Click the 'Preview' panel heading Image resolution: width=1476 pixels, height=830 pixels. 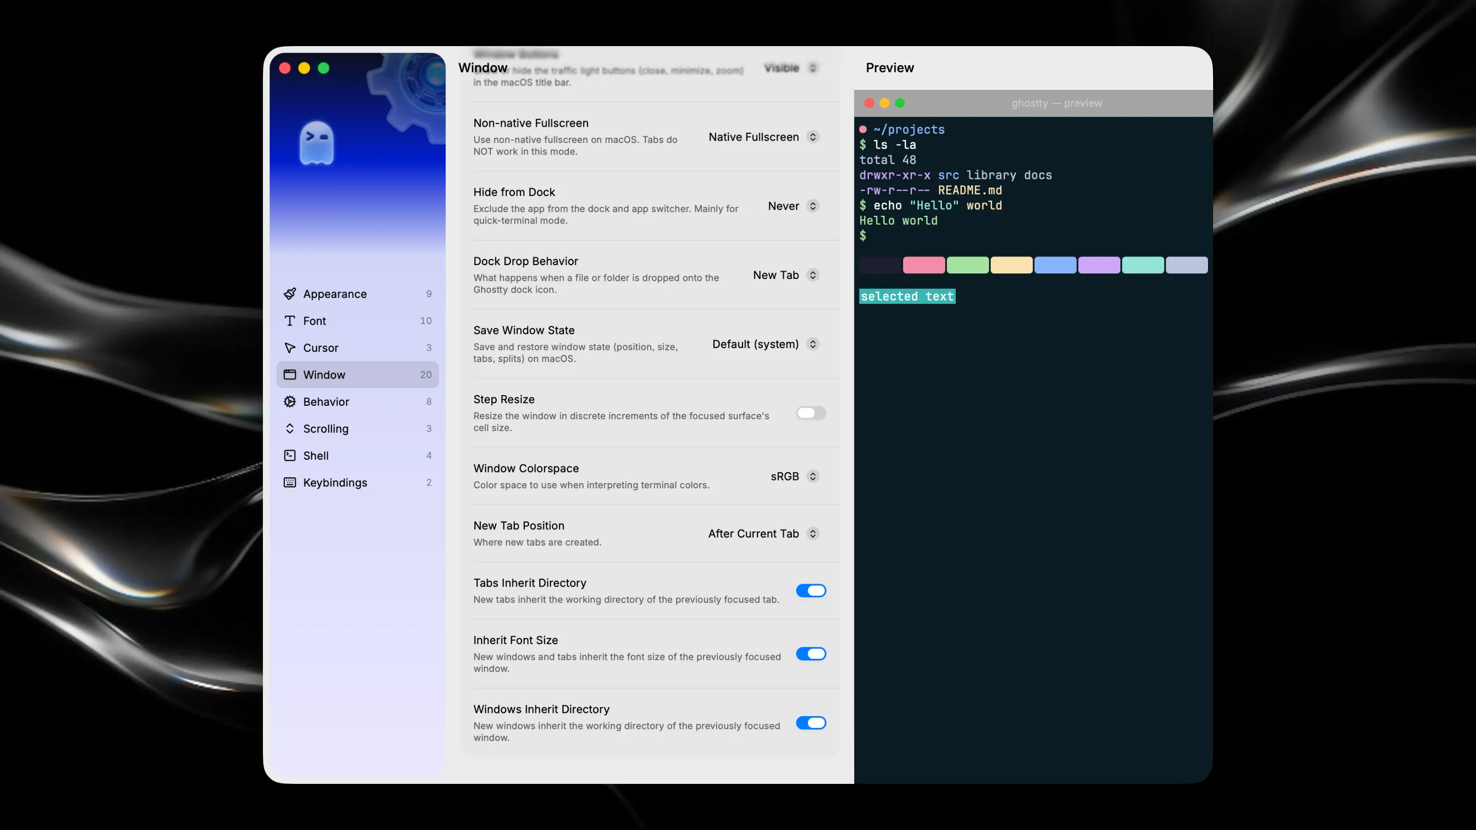(x=890, y=68)
